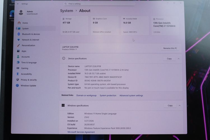The height and width of the screenshot is (140, 210).
Task: Copy the Device specifications
Action: (x=169, y=59)
